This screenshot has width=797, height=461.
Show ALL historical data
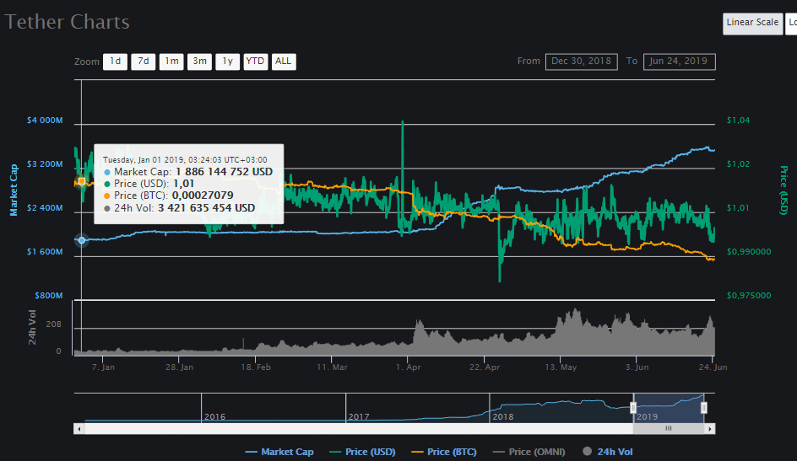284,62
